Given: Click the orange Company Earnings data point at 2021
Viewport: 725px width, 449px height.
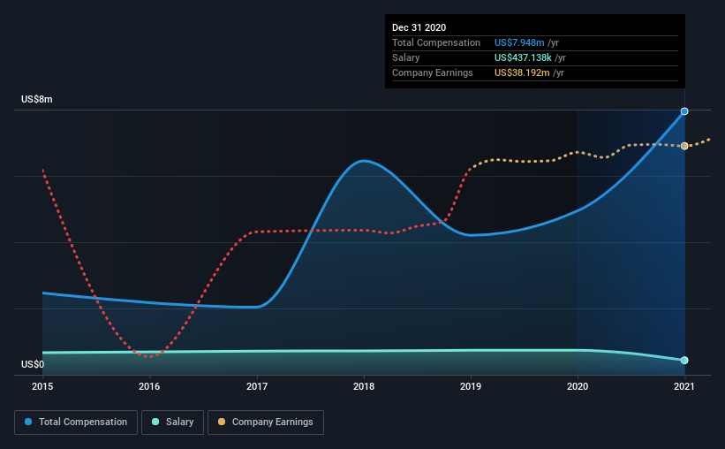Looking at the screenshot, I should pos(684,146).
